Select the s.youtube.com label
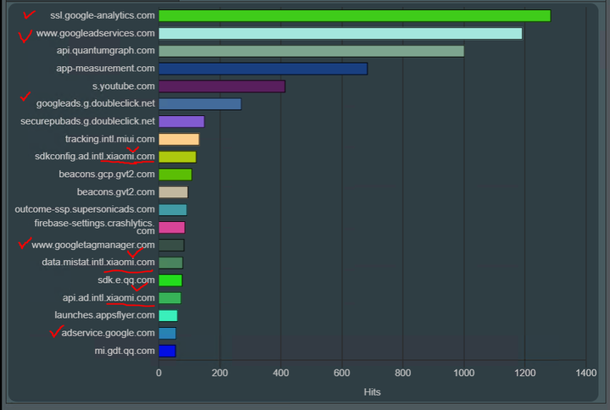Viewport: 610px width, 410px height. (x=124, y=86)
